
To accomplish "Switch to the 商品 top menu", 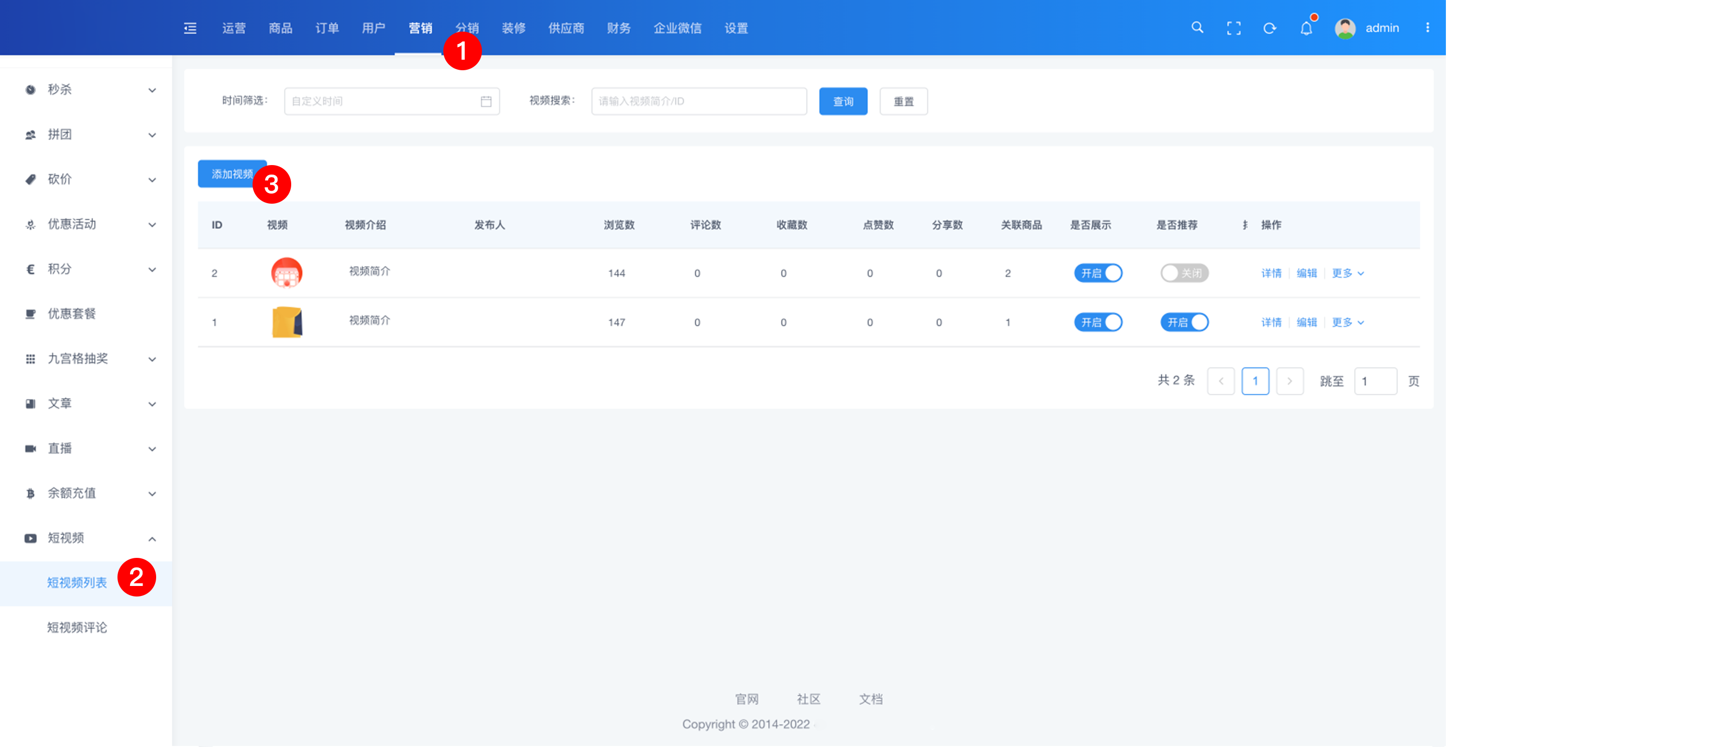I will pos(280,28).
